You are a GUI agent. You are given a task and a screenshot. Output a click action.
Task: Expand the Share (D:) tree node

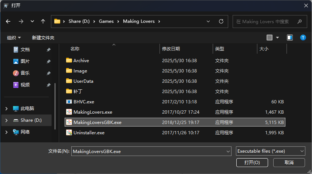pyautogui.click(x=6, y=120)
